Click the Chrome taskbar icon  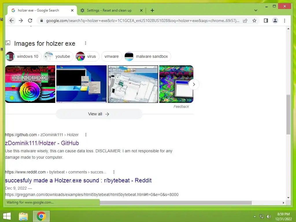coord(41,216)
